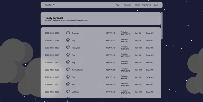203x102 pixels.
Task: Click the fog icon in 03:00 row
Action: tap(68, 55)
